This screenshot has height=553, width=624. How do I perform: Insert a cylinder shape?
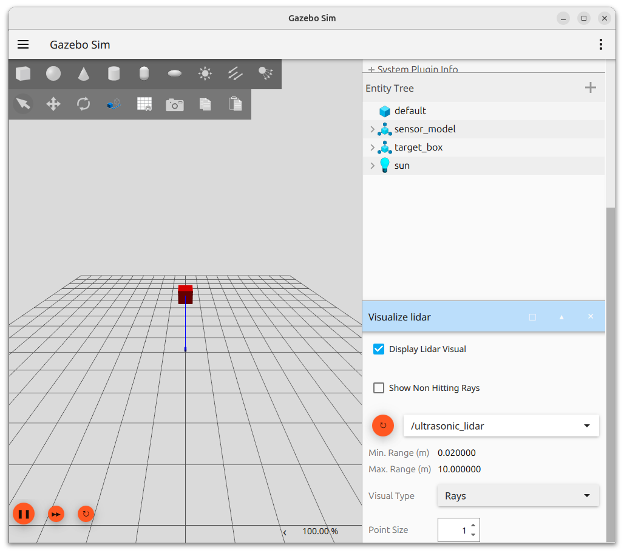point(114,73)
